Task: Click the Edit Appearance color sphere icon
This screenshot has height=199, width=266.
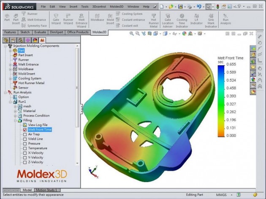Action: [x=184, y=33]
